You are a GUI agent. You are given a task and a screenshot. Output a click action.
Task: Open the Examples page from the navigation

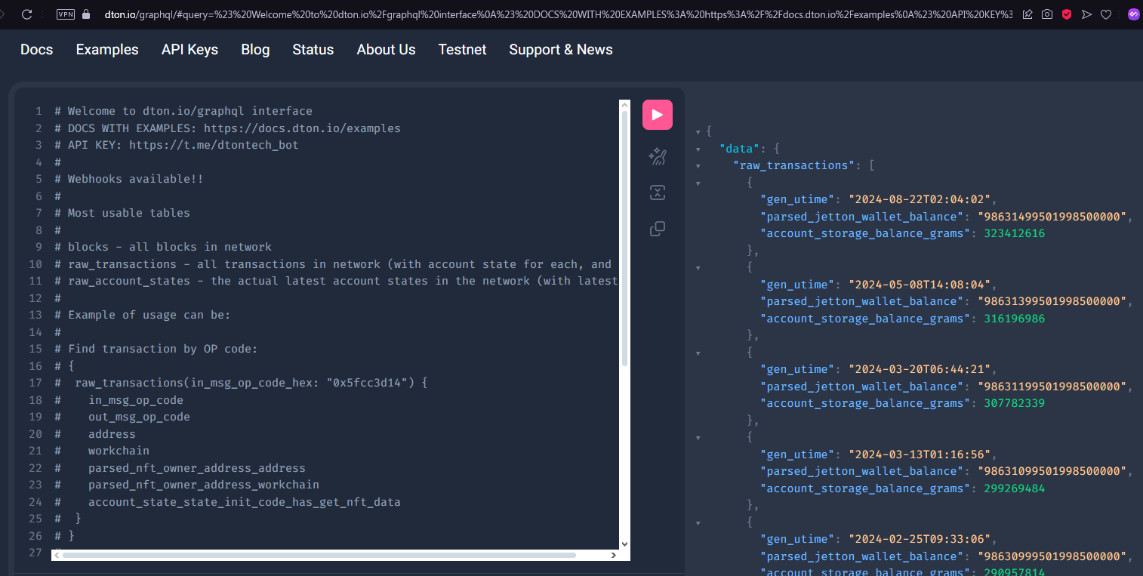106,49
